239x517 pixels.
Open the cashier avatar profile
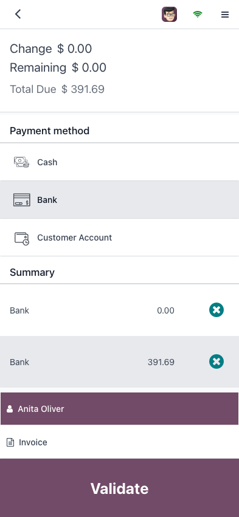[169, 14]
